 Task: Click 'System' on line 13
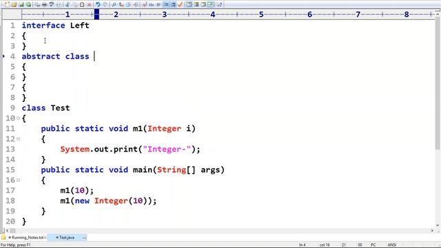click(75, 149)
